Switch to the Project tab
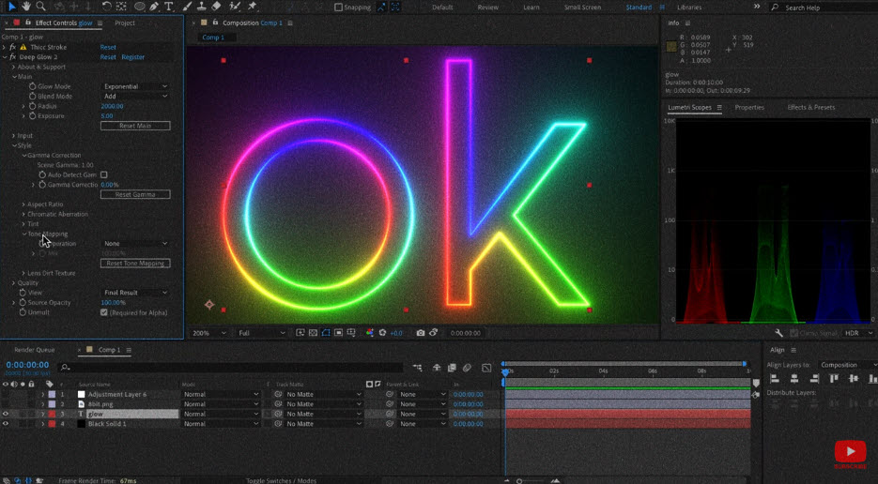Screen dimensions: 878x484 click(x=125, y=23)
